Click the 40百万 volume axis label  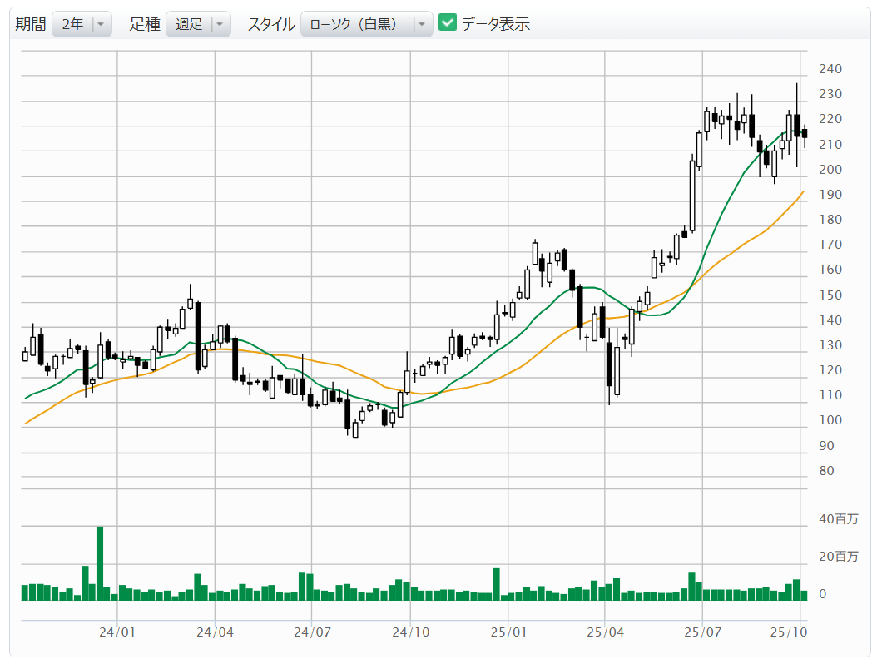(x=838, y=519)
